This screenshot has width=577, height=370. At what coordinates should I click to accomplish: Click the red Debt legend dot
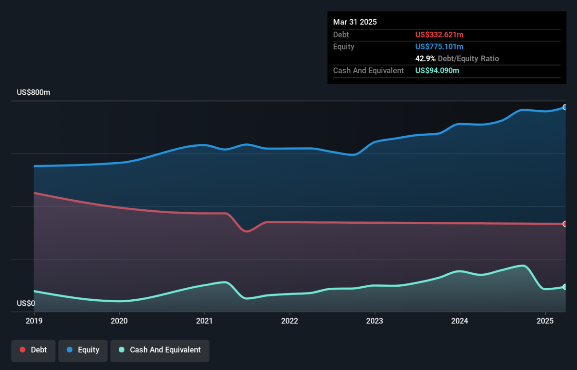23,350
